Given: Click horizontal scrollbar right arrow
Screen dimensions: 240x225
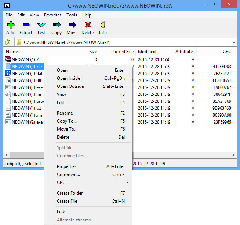Looking at the screenshot, I should pyautogui.click(x=233, y=155).
